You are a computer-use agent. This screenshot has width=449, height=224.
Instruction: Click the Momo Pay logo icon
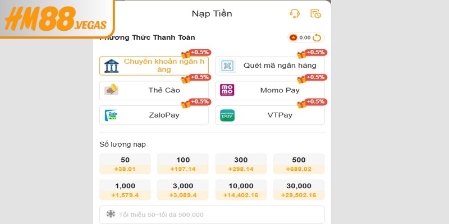227,90
